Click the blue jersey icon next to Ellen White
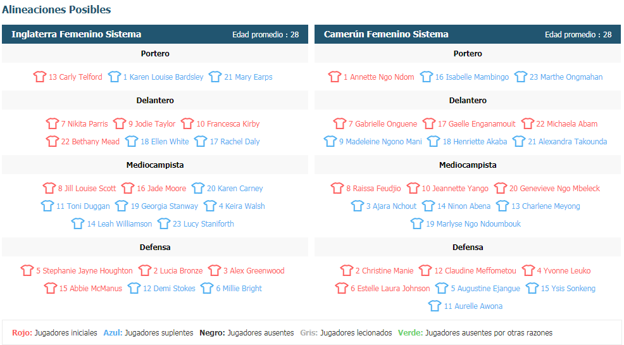This screenshot has width=624, height=345. click(132, 142)
